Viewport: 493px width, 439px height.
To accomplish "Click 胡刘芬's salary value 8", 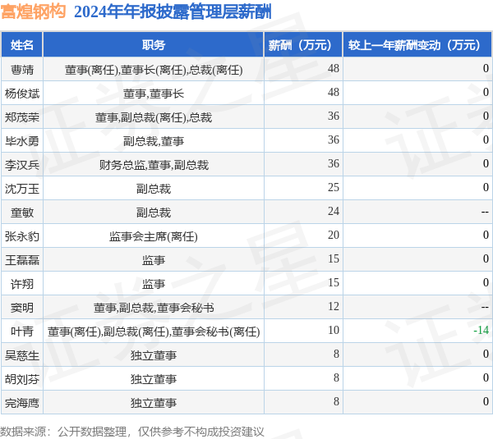I will 336,377.
